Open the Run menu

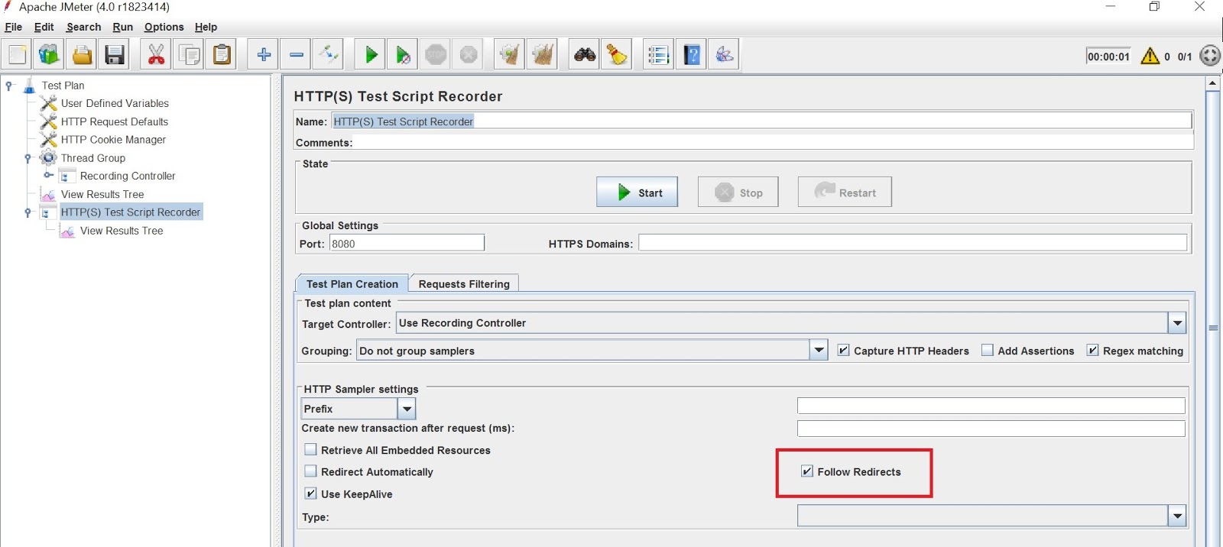pyautogui.click(x=122, y=27)
